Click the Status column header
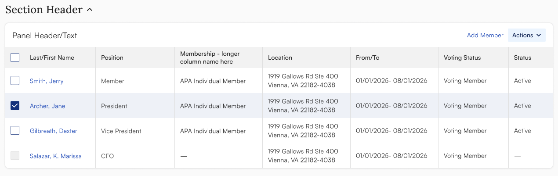The width and height of the screenshot is (558, 176). (x=522, y=58)
